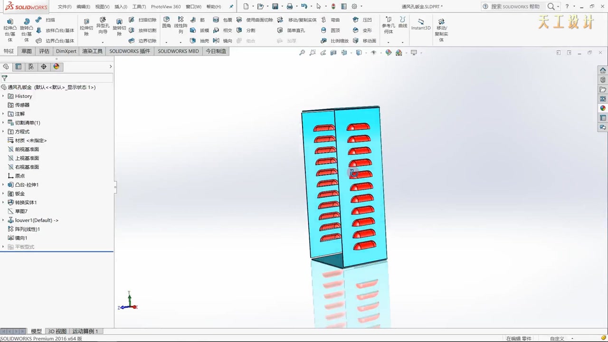Switch to the 渲染工具 render tools tab
This screenshot has width=608, height=342.
[92, 51]
